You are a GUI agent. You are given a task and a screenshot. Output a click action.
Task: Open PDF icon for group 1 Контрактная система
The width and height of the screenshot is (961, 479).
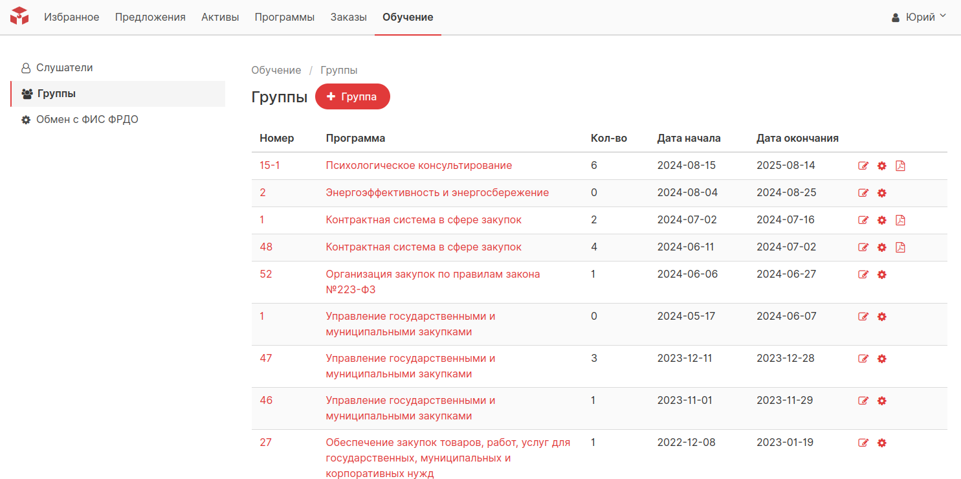pyautogui.click(x=900, y=220)
